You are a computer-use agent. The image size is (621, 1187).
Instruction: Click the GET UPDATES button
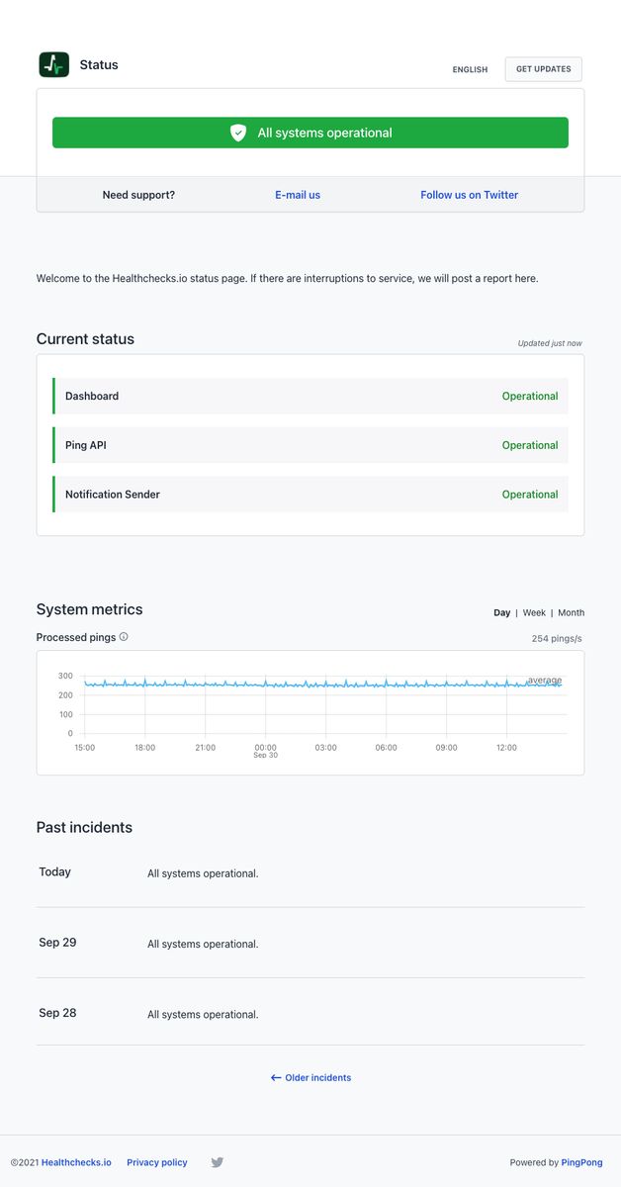click(x=542, y=69)
